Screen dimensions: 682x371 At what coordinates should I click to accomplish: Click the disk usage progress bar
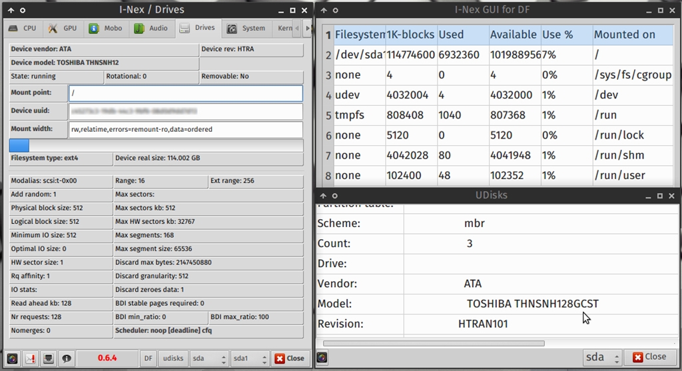[x=156, y=145]
